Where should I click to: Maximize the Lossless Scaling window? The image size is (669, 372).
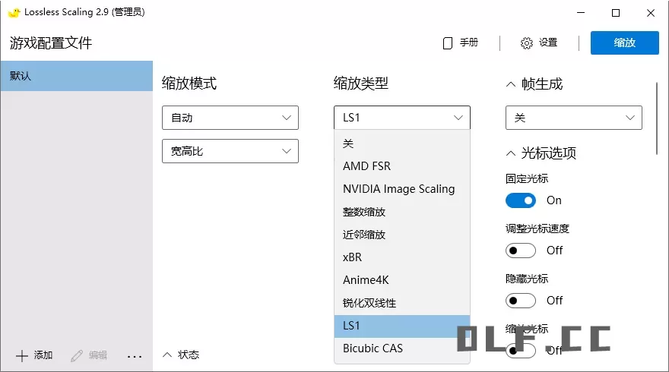tap(616, 13)
